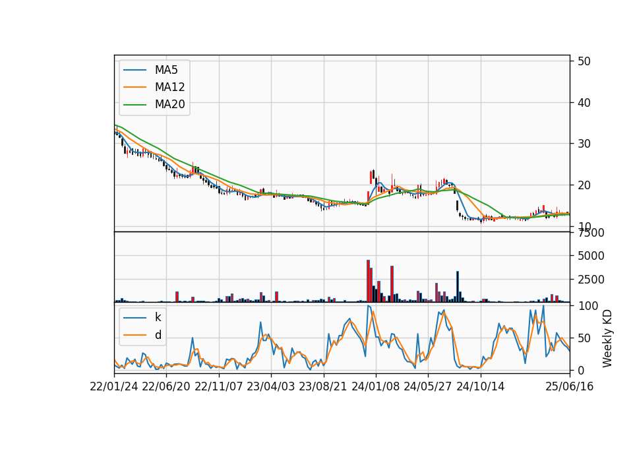Click the orange MA12 line sample in legend
Viewport: 633px width, 455px height.
[135, 87]
